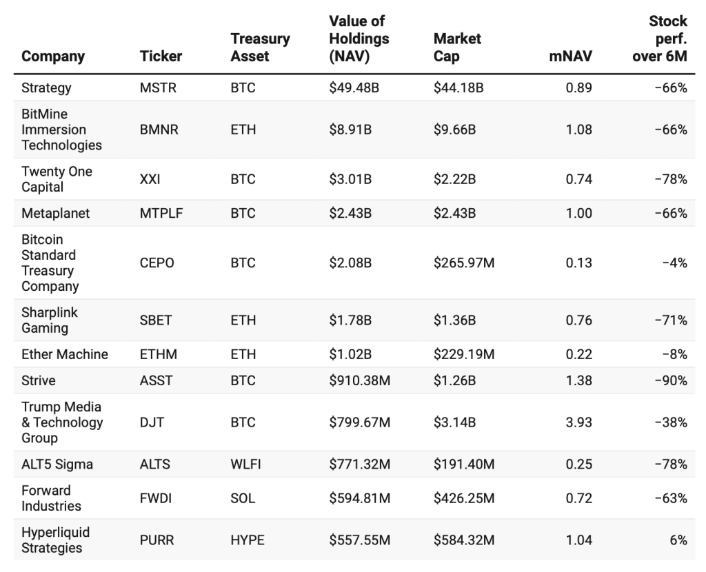This screenshot has height=572, width=706.
Task: Click the Value of Holdings (NAV) header
Action: (x=359, y=39)
